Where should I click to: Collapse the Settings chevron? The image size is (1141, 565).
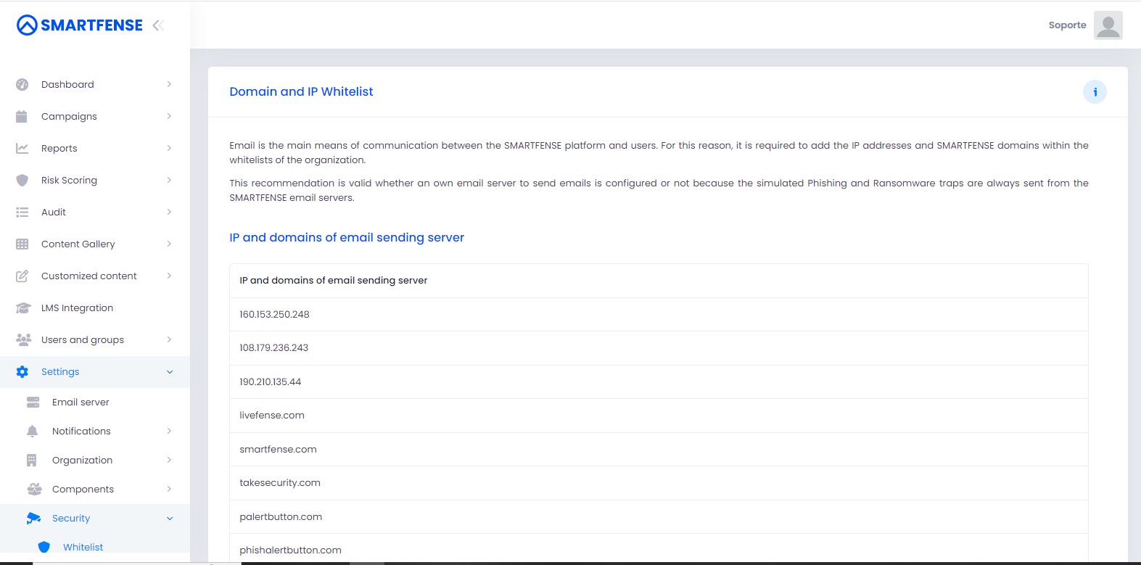pos(170,372)
